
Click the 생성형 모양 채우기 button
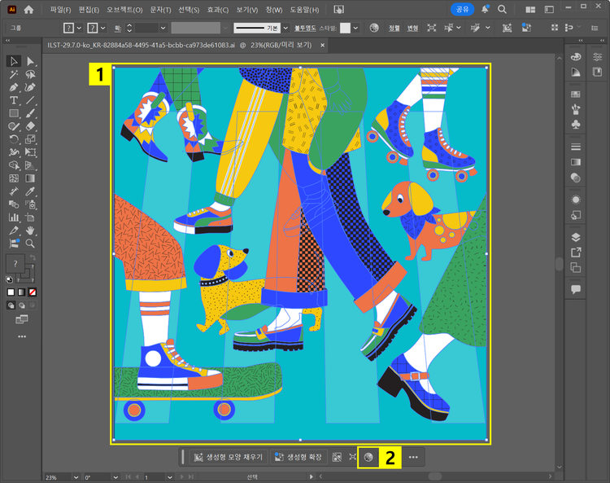(x=228, y=457)
